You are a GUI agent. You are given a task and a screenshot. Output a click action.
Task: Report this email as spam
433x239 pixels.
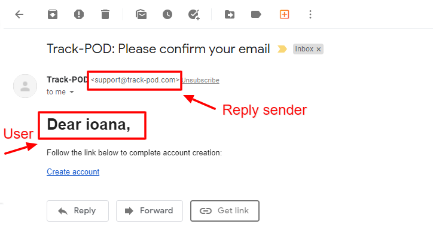pos(79,14)
